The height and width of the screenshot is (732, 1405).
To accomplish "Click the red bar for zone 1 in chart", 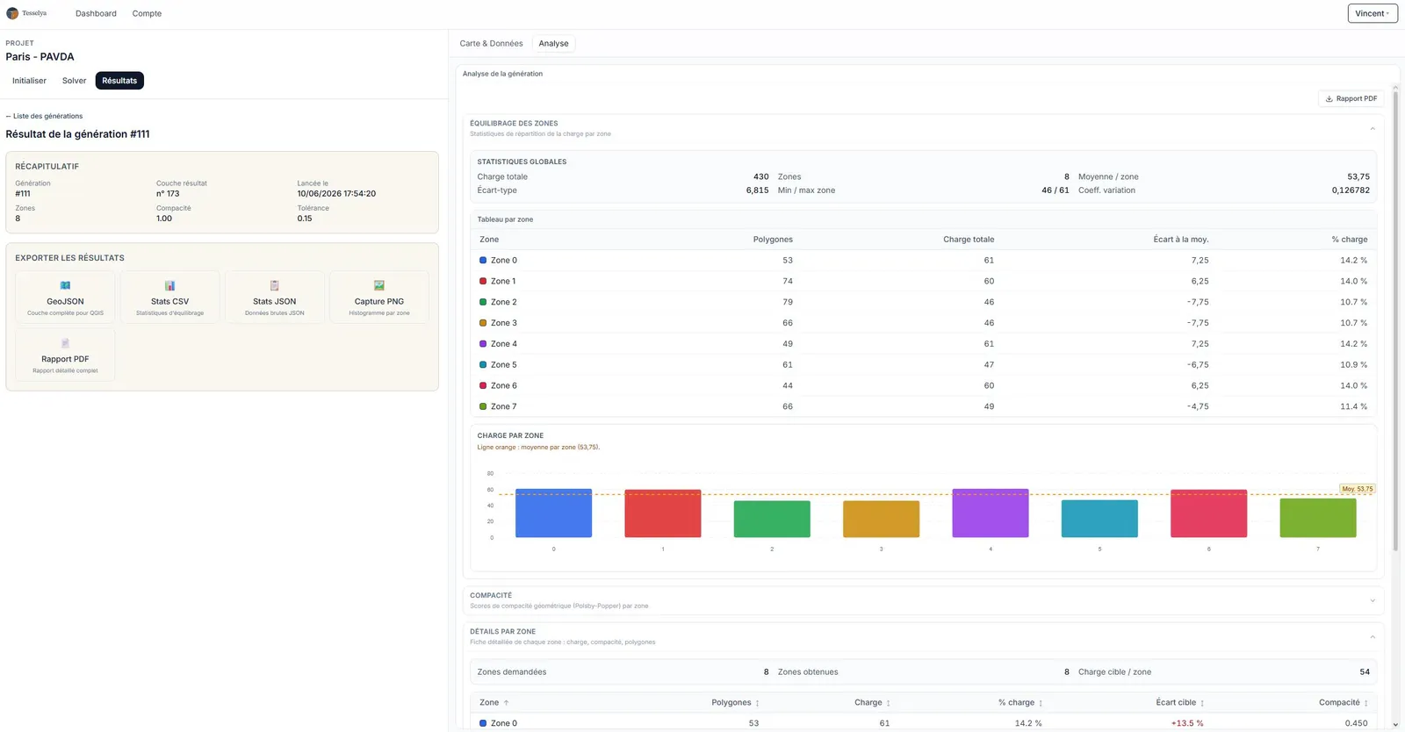I will (663, 513).
